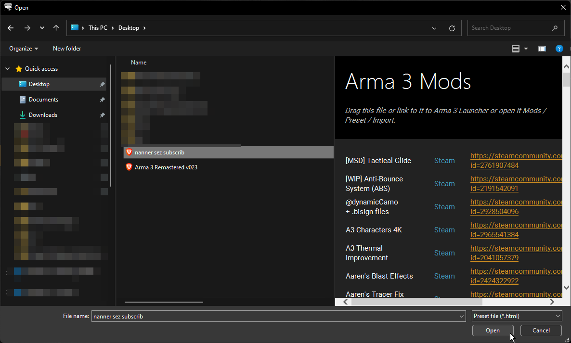Select Desktop in Quick access
The height and width of the screenshot is (343, 571).
pyautogui.click(x=54, y=84)
